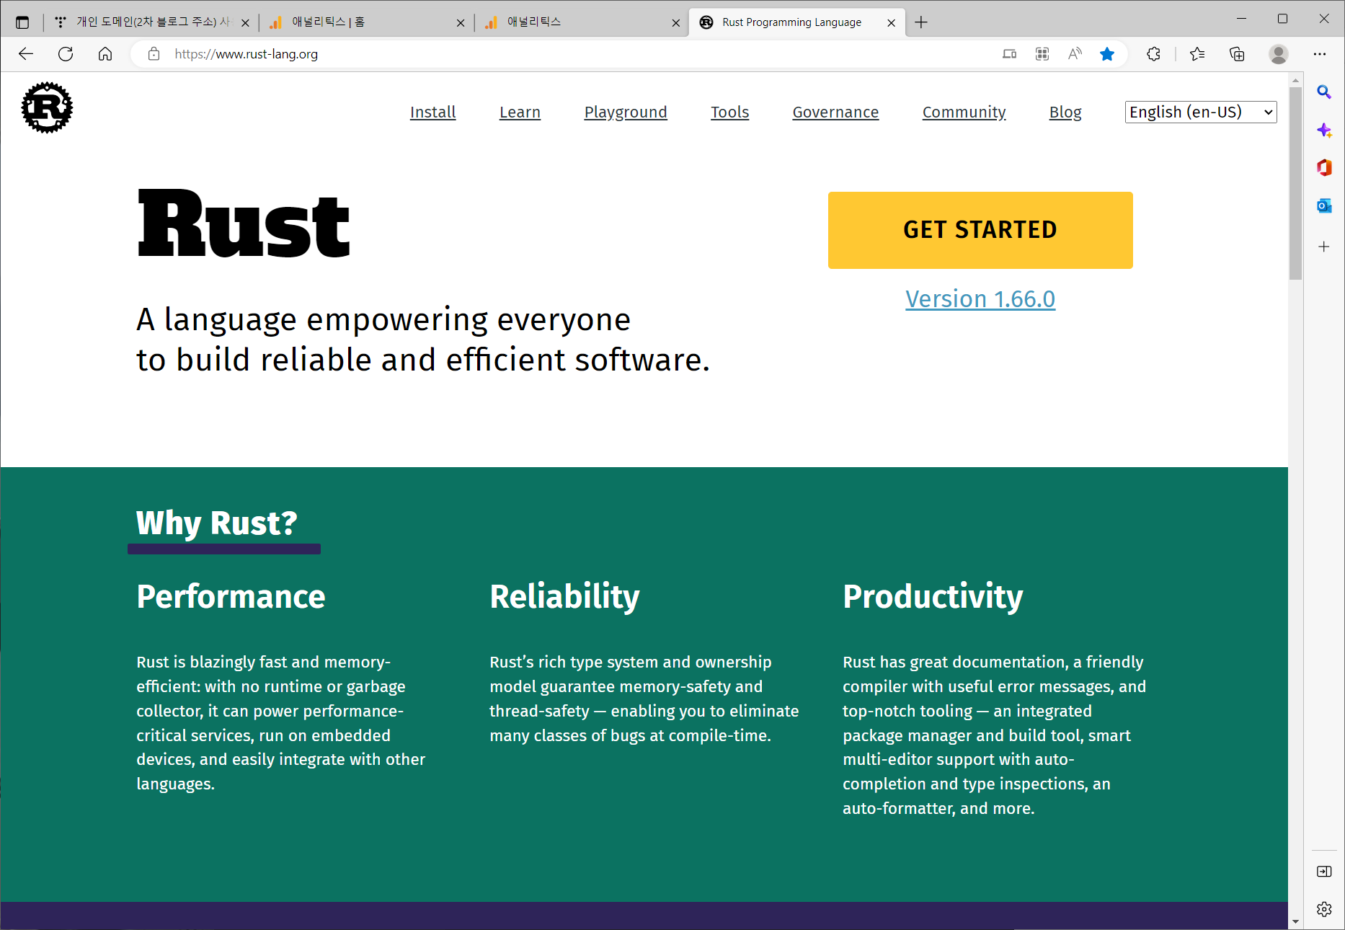Open the Governance link
The image size is (1345, 930).
[x=835, y=112]
